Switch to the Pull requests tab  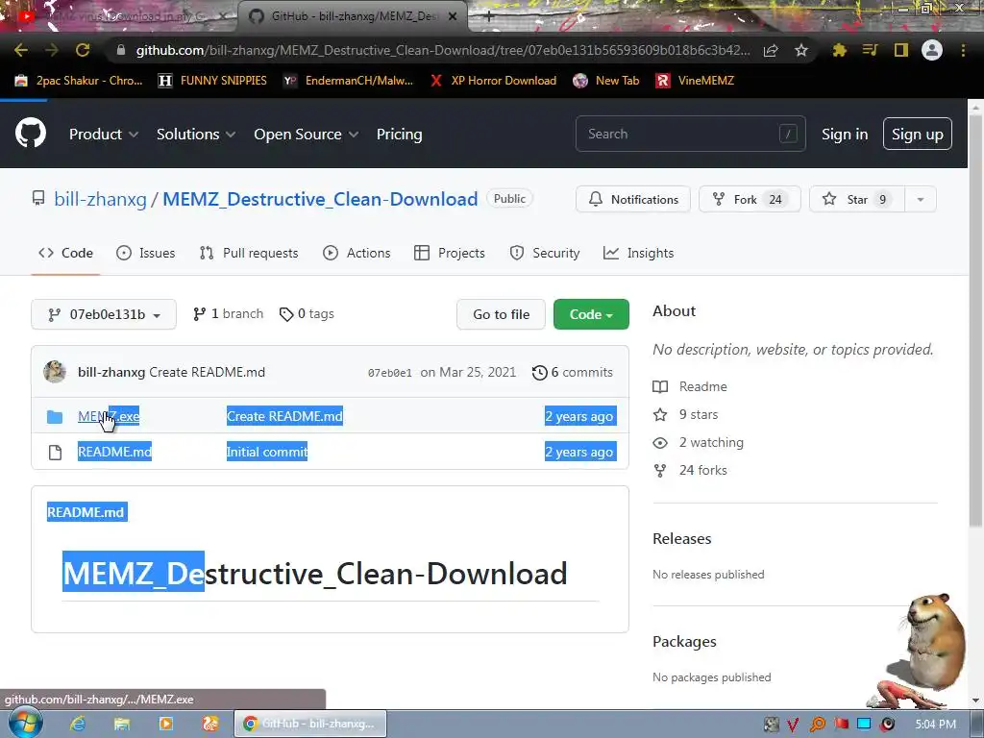[249, 253]
